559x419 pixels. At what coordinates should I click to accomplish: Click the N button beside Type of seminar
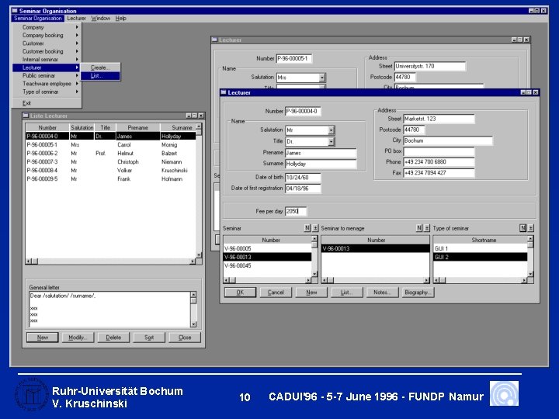point(523,228)
